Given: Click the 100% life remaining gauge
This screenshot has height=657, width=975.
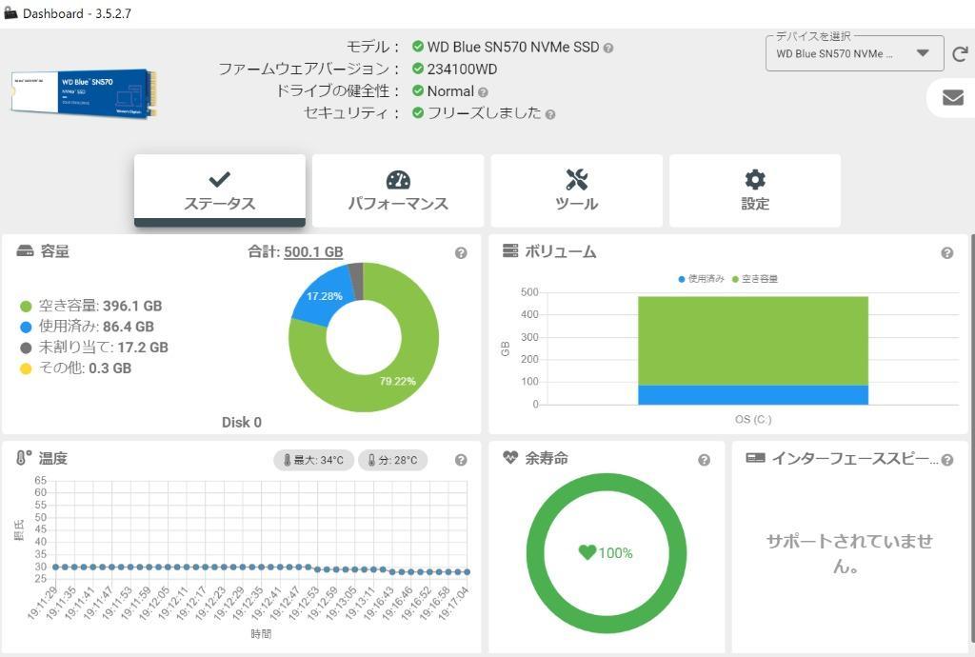Looking at the screenshot, I should coord(607,552).
